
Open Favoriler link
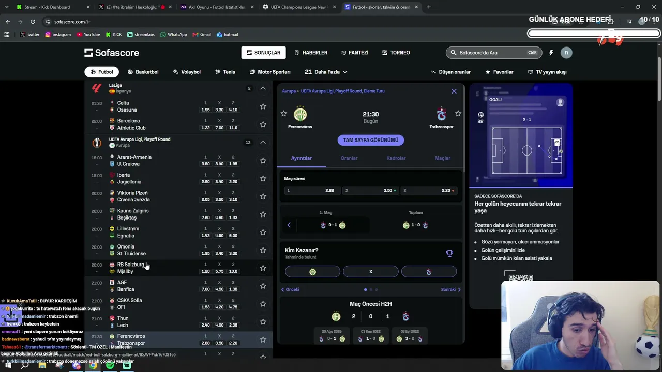[499, 72]
